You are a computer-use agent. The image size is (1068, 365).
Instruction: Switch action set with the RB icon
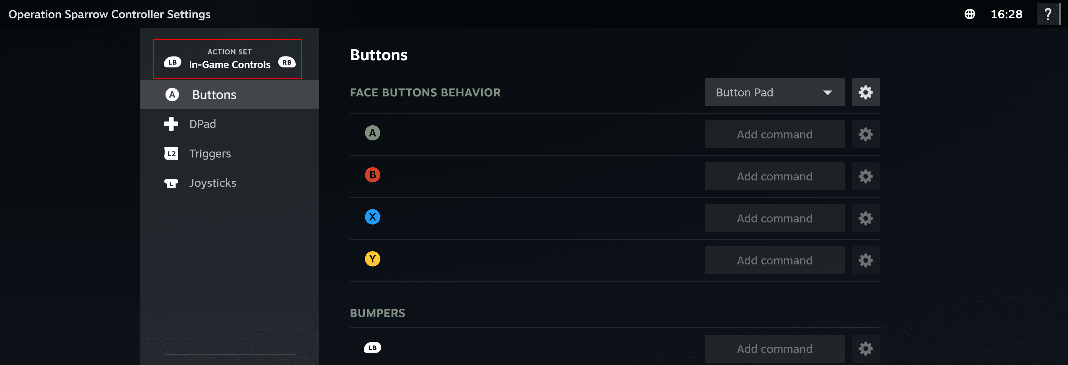[x=286, y=62]
